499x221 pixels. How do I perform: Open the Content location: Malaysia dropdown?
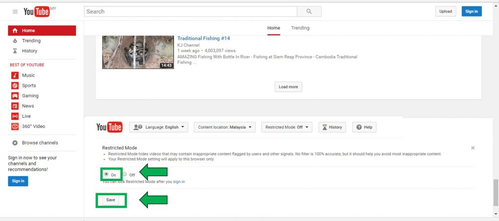pyautogui.click(x=225, y=127)
